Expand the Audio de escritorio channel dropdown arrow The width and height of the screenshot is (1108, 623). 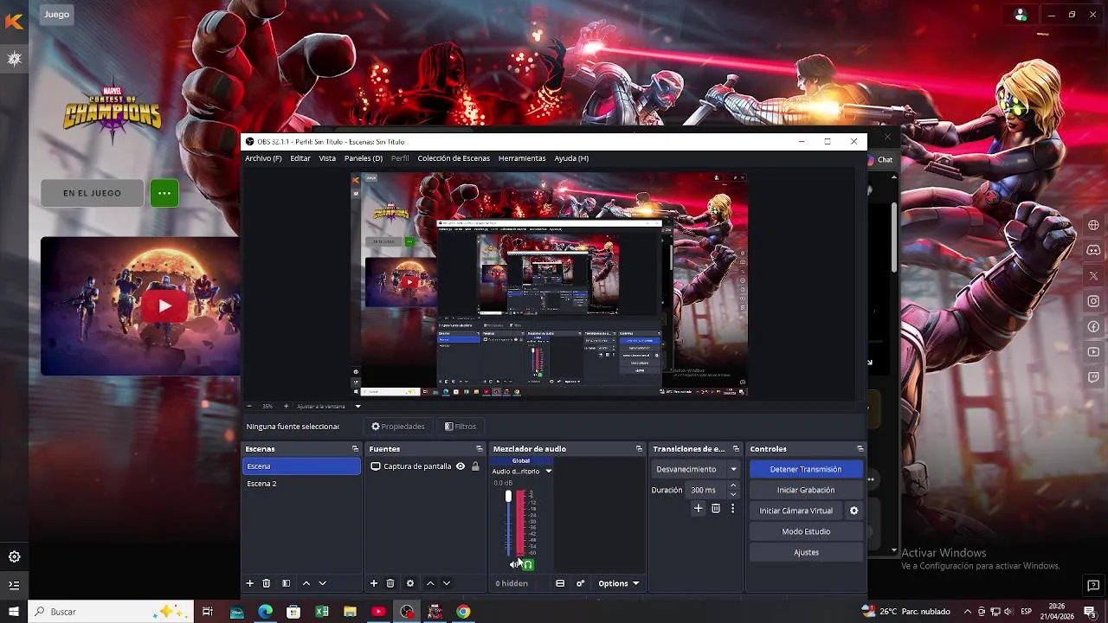coord(548,472)
